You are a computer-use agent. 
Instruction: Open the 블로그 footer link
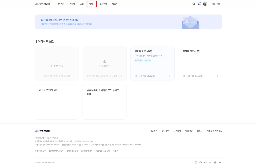tap(200, 131)
